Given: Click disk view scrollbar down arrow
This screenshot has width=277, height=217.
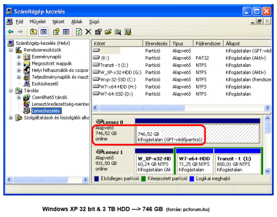Looking at the screenshot, I should click(268, 171).
